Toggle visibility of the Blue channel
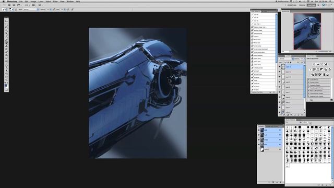This screenshot has height=188, width=334. tap(259, 145)
